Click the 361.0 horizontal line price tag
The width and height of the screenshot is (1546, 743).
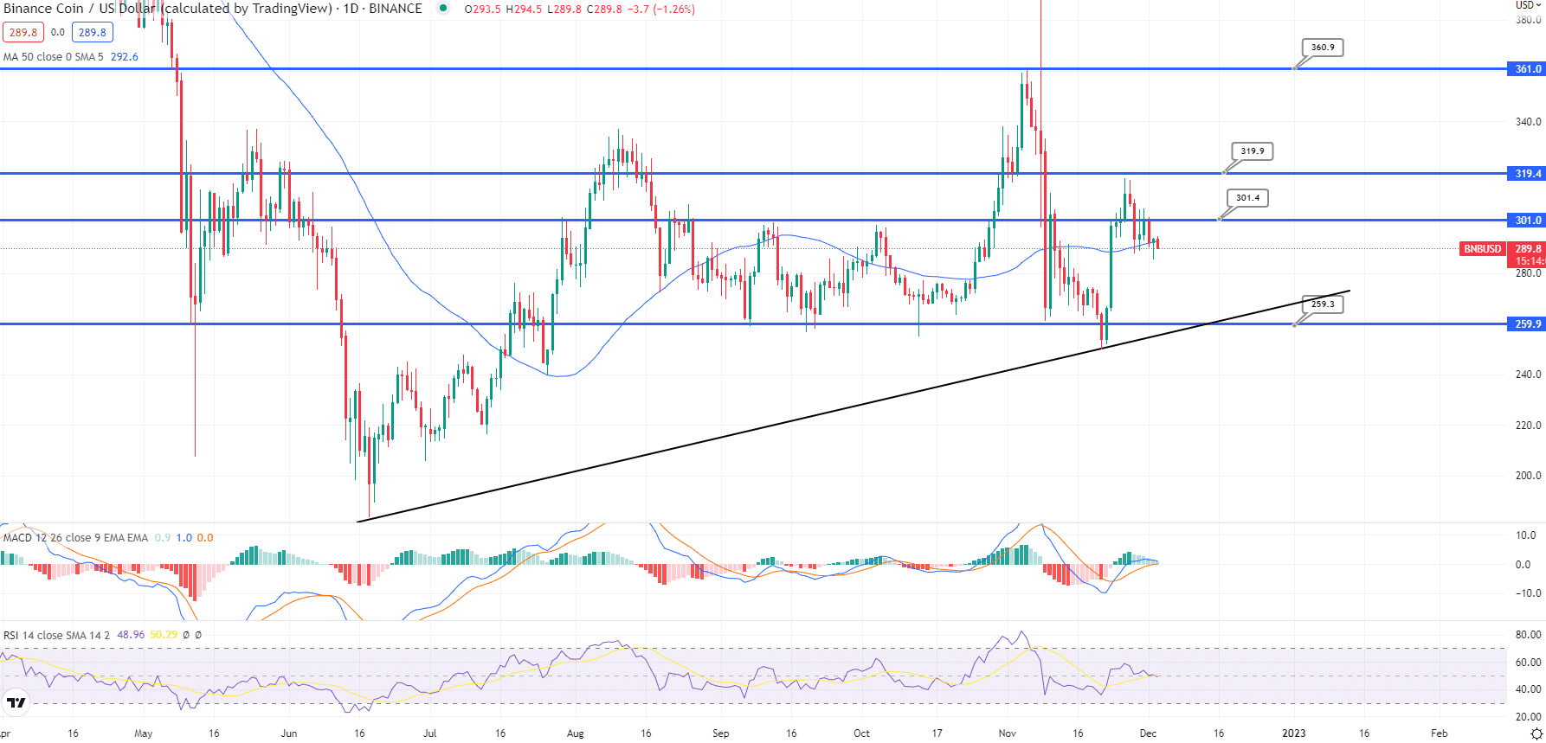pyautogui.click(x=1527, y=69)
